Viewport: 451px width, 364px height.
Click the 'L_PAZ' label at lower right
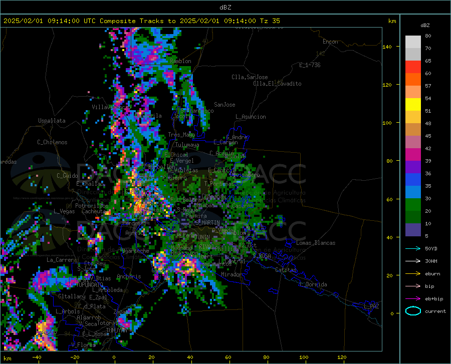[371, 306]
